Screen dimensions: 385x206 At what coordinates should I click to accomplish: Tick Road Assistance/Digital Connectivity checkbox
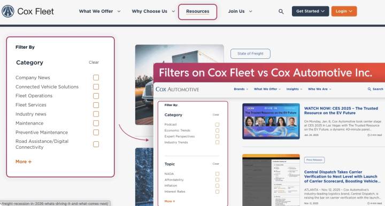[96, 144]
